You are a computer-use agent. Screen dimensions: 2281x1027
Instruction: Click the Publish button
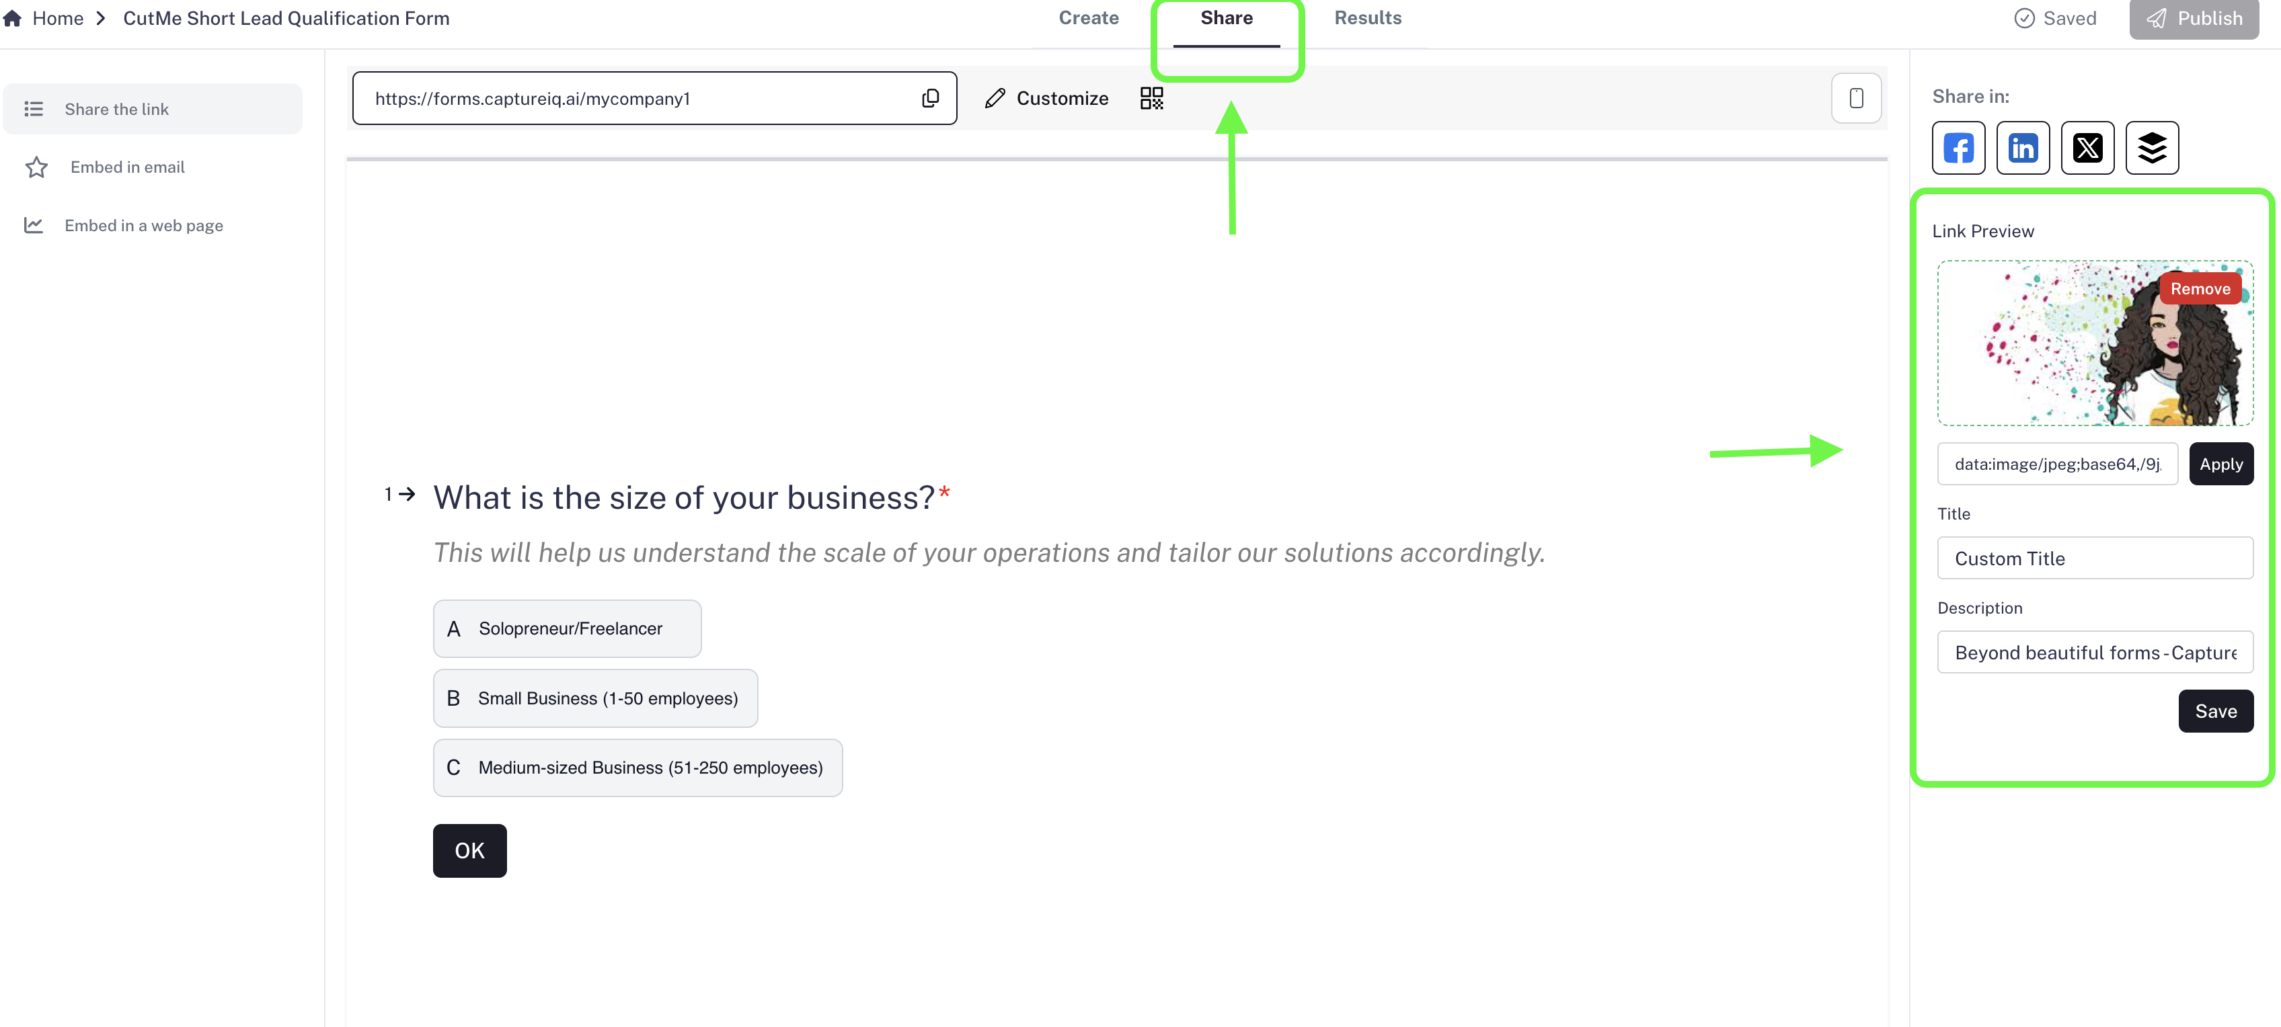[2194, 19]
